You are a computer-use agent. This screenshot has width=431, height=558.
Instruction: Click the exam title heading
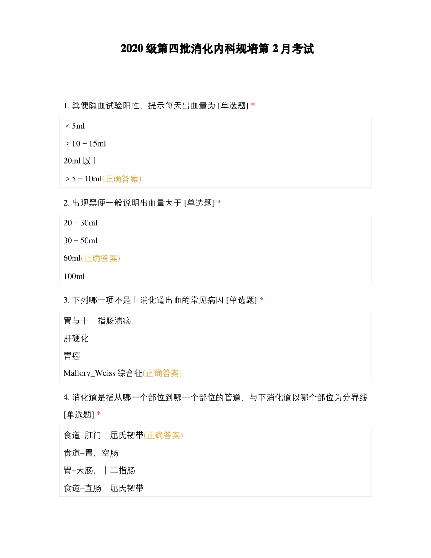(x=217, y=49)
